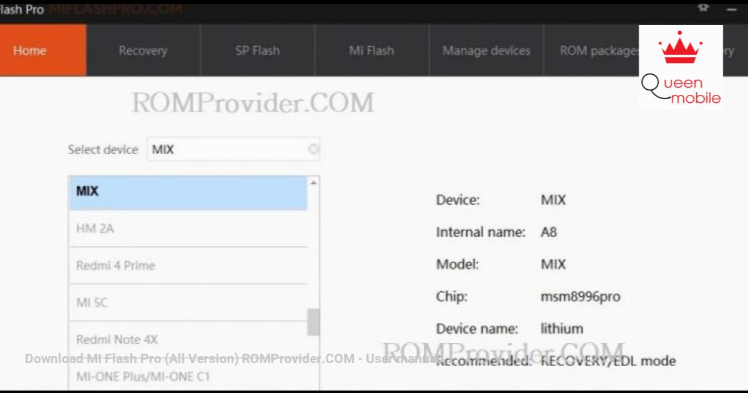
Task: Click the device list scrollbar thumb
Action: pos(314,323)
